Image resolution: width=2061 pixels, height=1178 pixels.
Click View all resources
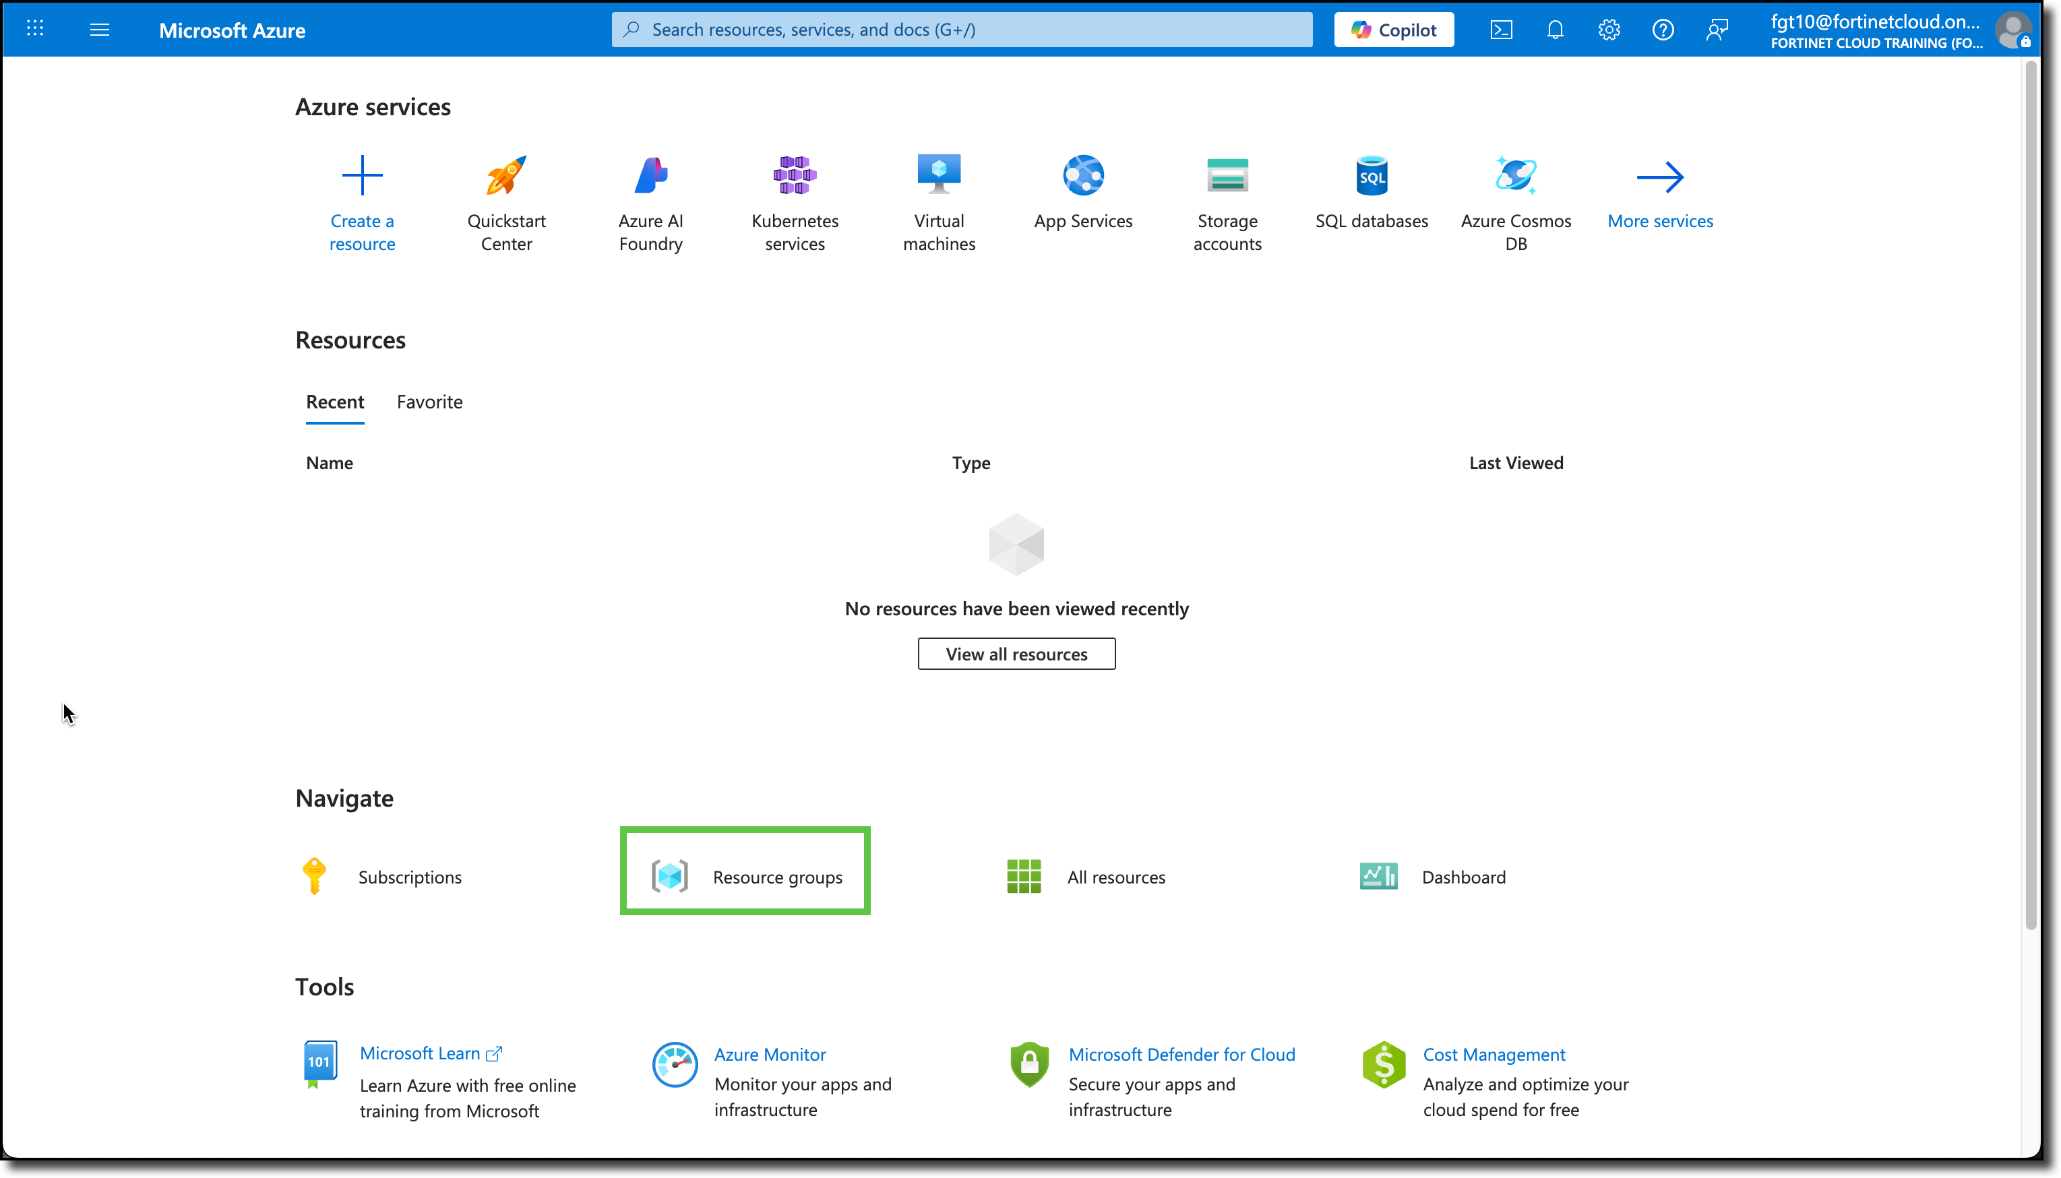click(1016, 653)
